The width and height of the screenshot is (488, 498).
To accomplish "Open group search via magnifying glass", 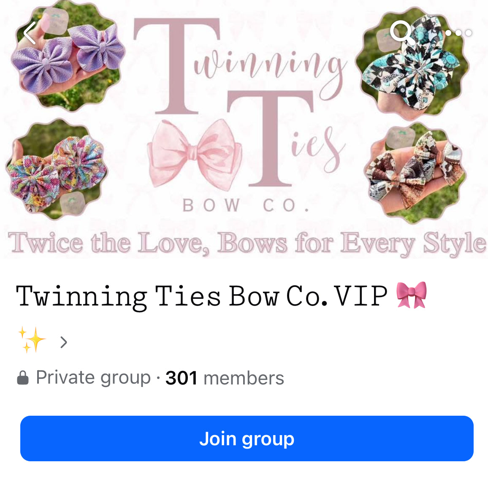I will pyautogui.click(x=402, y=33).
